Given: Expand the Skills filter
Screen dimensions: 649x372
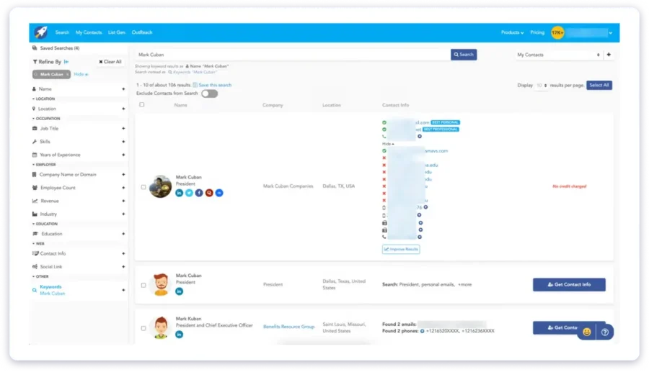Looking at the screenshot, I should pyautogui.click(x=123, y=142).
